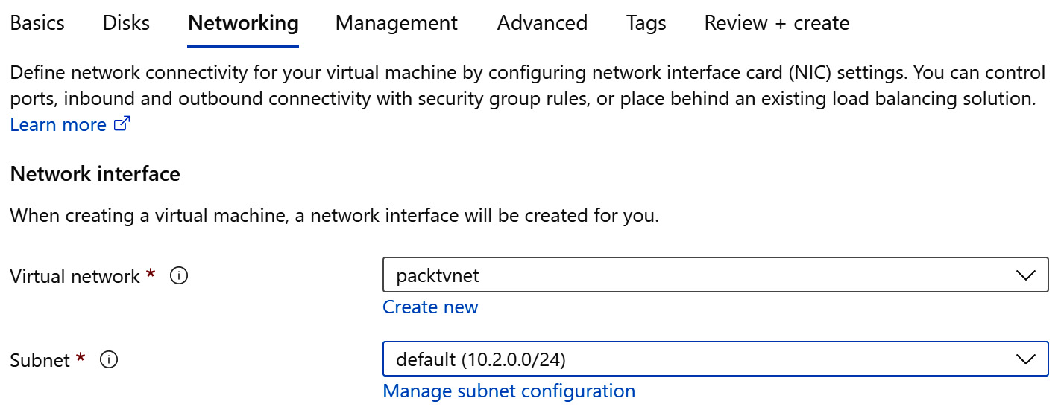
Task: Click the Virtual network field label
Action: coord(75,276)
